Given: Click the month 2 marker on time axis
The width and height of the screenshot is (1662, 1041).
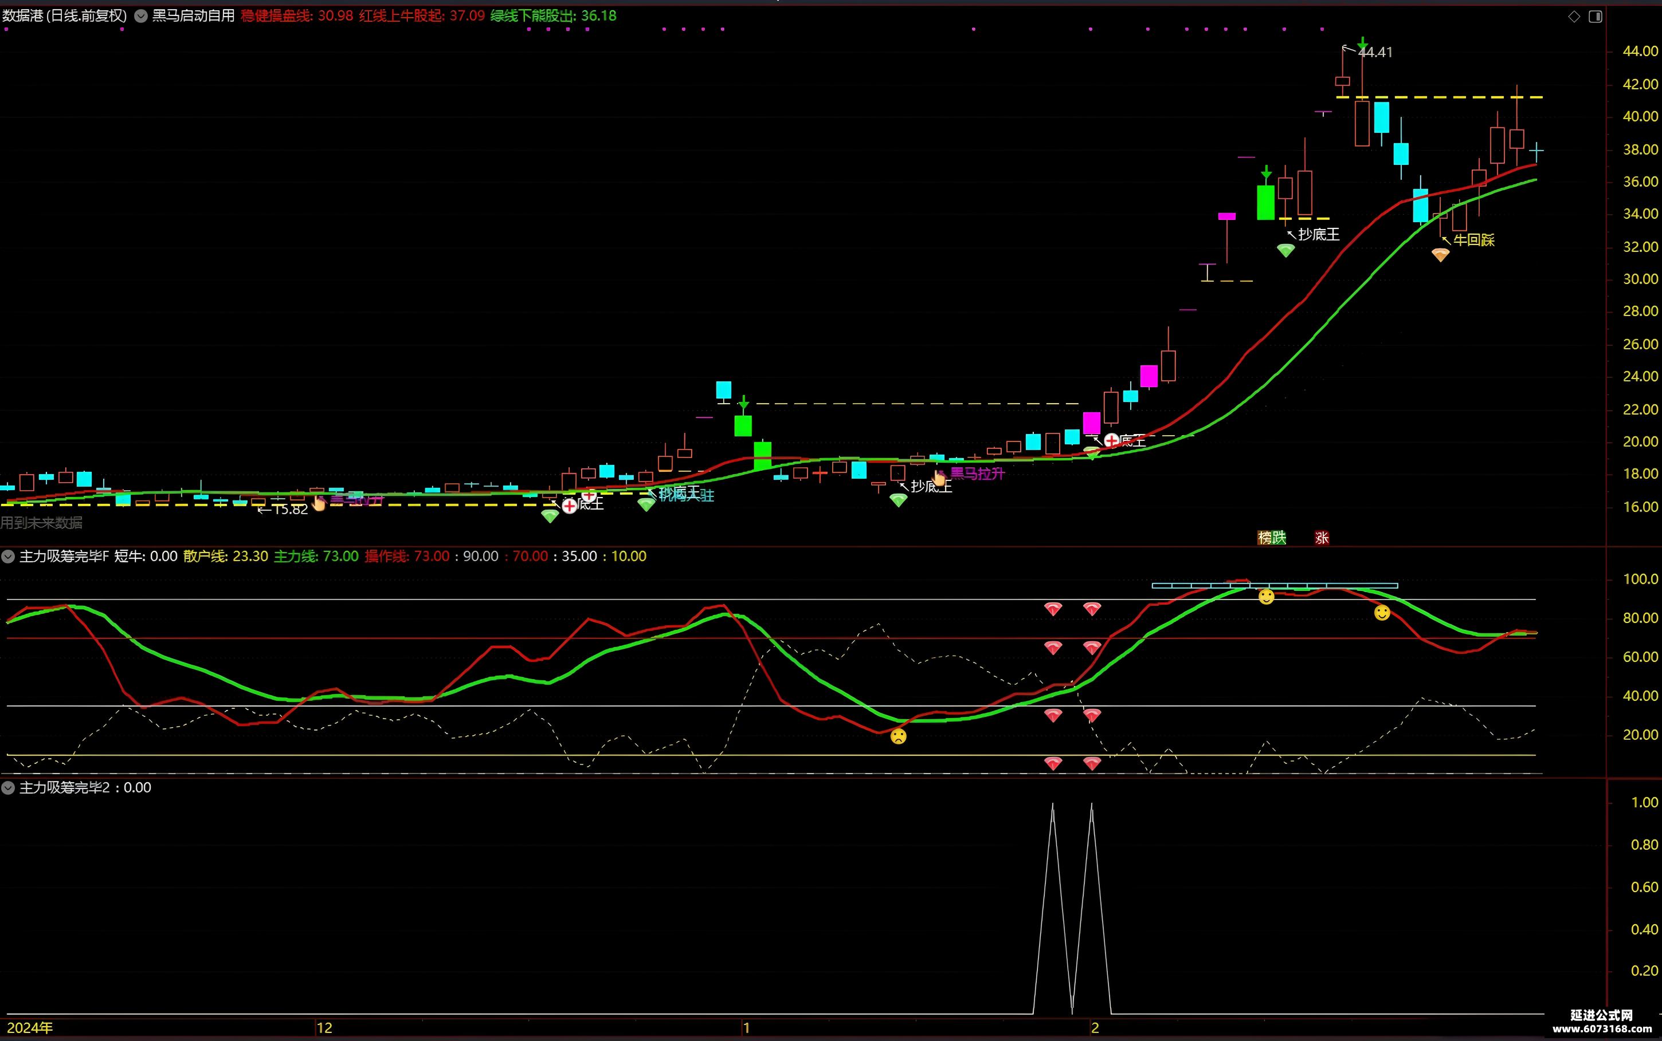Looking at the screenshot, I should click(x=1095, y=1028).
